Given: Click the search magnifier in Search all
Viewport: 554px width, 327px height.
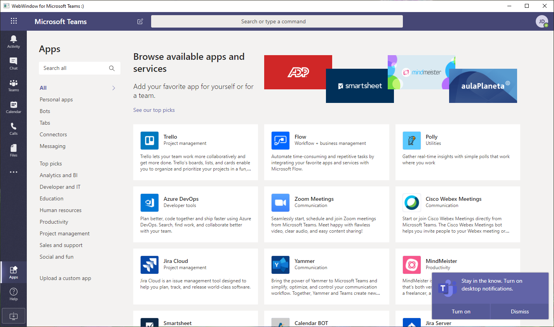Looking at the screenshot, I should 112,68.
